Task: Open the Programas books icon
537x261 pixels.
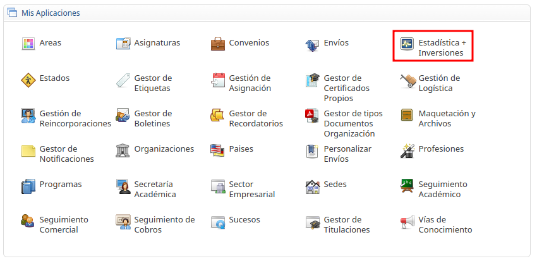Action: [x=28, y=186]
